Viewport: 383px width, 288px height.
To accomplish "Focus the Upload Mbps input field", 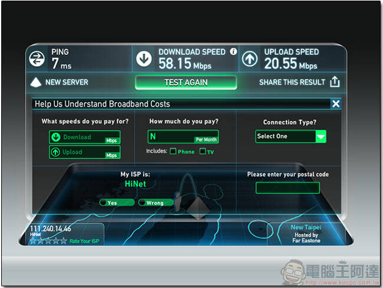I will pyautogui.click(x=85, y=152).
